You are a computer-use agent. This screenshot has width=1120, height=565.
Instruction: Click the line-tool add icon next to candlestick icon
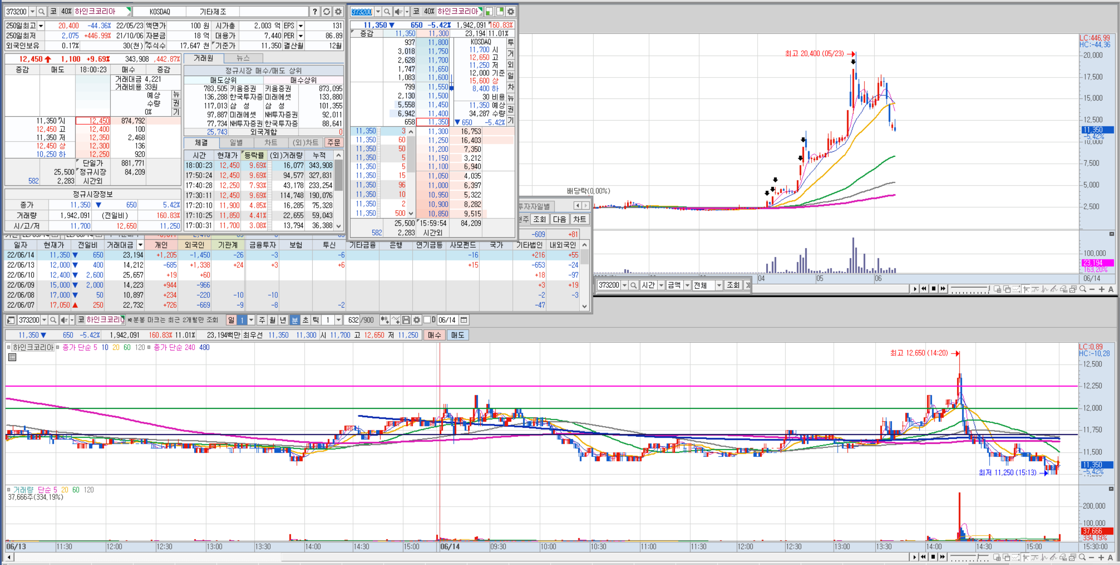pos(396,320)
